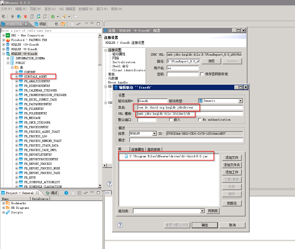Viewport: 295px width, 249px height.
Task: Click the red Disconnect plug icon
Action: 25,16
